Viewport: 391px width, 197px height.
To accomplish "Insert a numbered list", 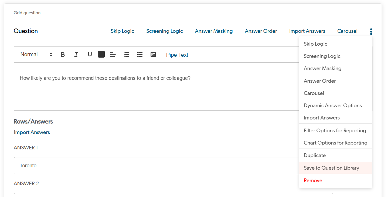I will (x=126, y=54).
